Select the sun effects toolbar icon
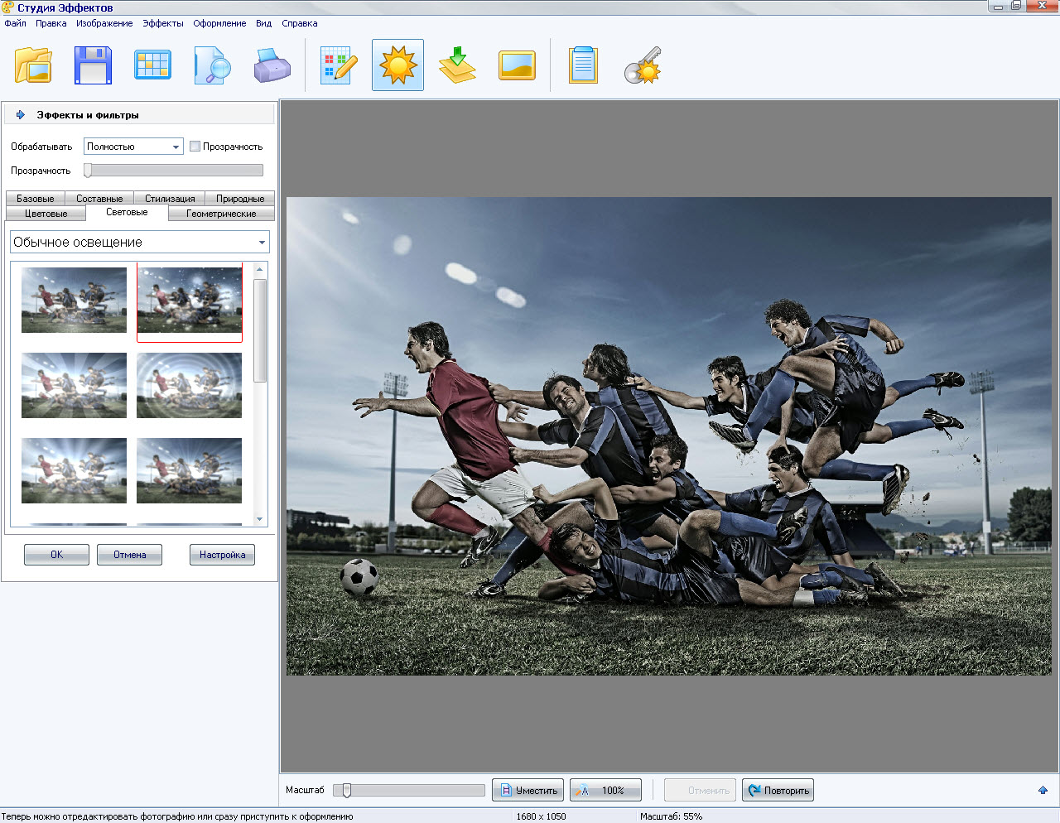This screenshot has width=1060, height=823. 397,65
